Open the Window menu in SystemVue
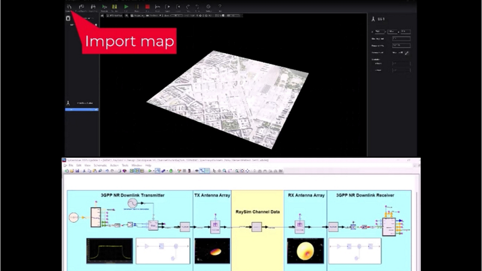Viewport: 482px width, 271px height. coord(137,165)
